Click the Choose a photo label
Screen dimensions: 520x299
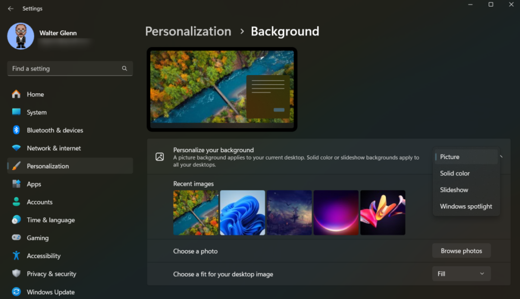pyautogui.click(x=196, y=251)
